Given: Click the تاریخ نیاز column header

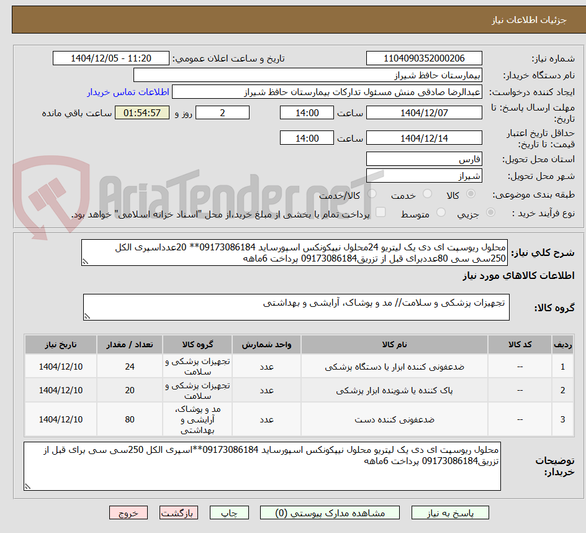Looking at the screenshot, I should pyautogui.click(x=61, y=345).
